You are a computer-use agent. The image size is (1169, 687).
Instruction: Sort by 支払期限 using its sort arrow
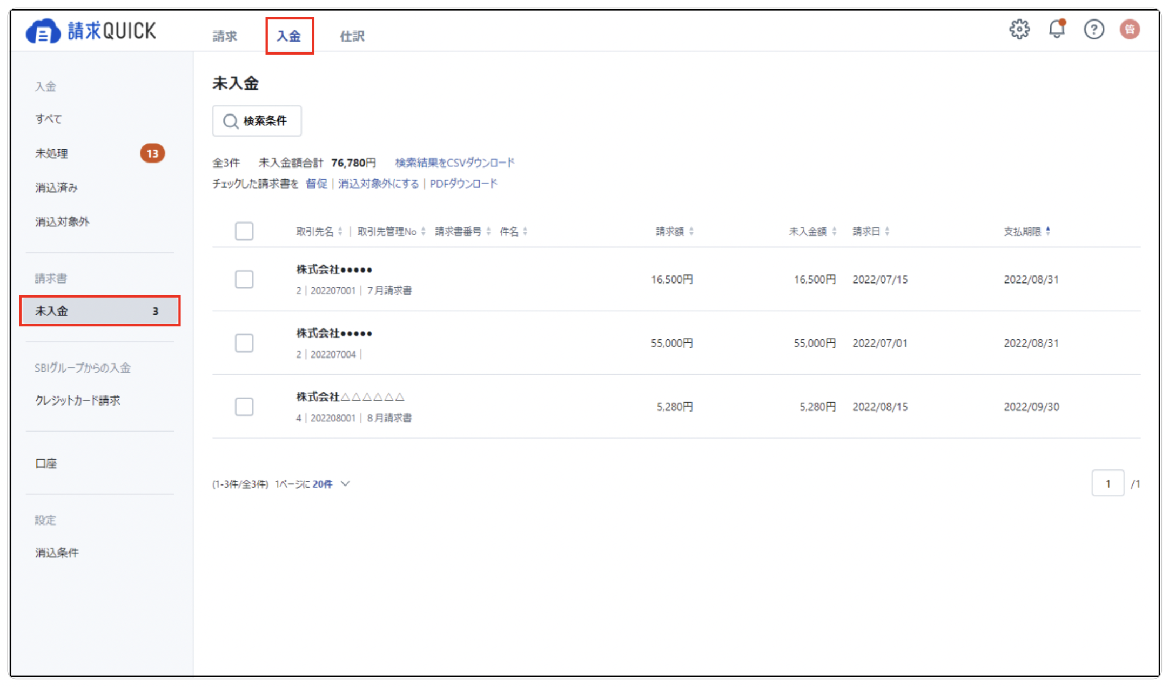point(1049,231)
